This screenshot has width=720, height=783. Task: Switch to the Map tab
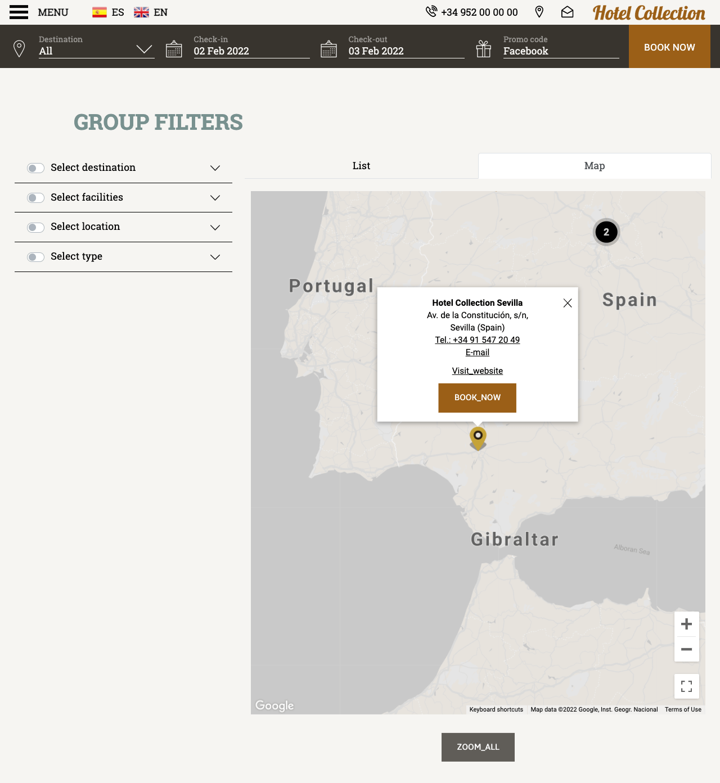tap(595, 166)
